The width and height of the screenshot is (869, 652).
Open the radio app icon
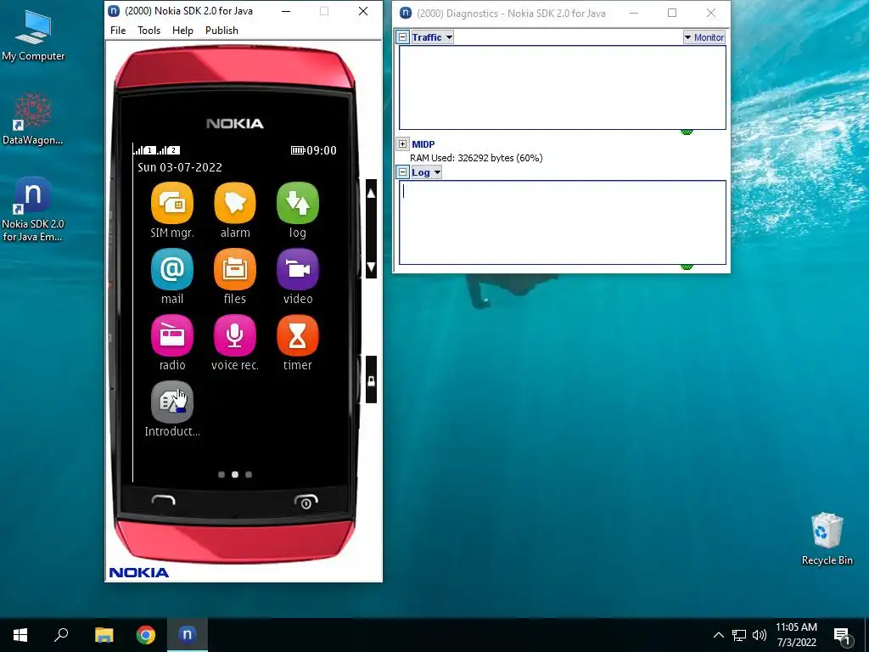click(x=172, y=335)
